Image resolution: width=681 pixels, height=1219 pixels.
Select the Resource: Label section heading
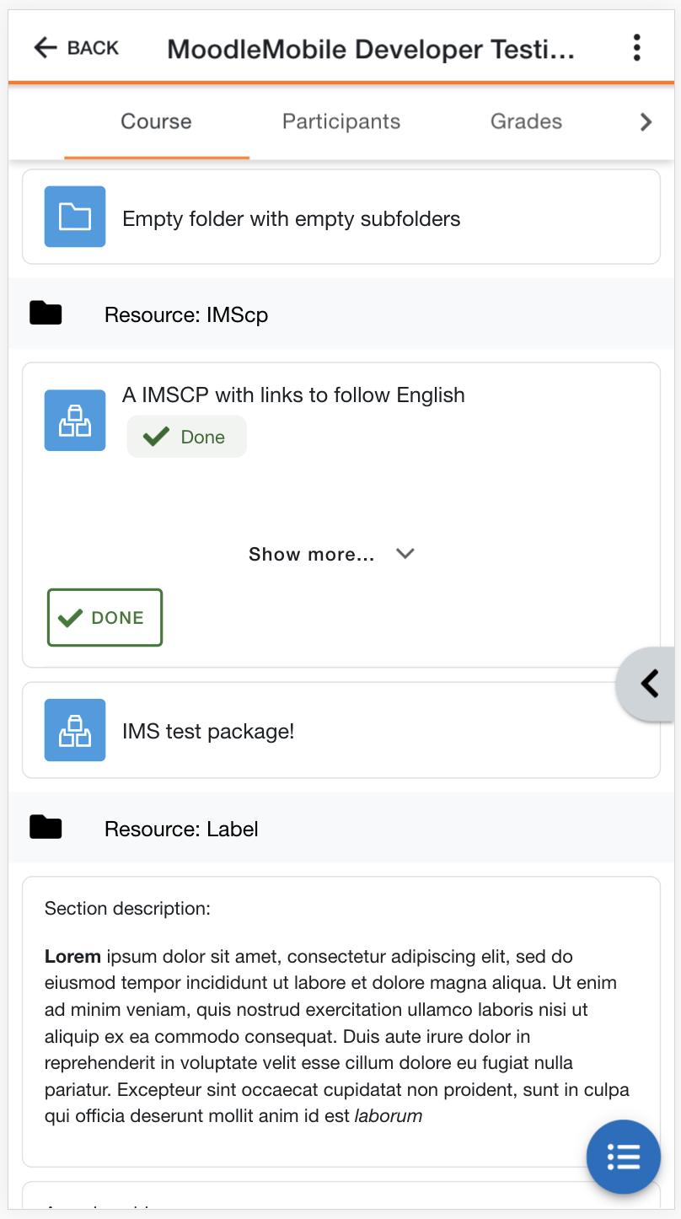coord(181,829)
